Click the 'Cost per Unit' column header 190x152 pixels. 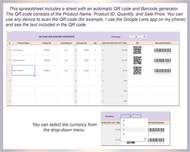[x=81, y=43]
